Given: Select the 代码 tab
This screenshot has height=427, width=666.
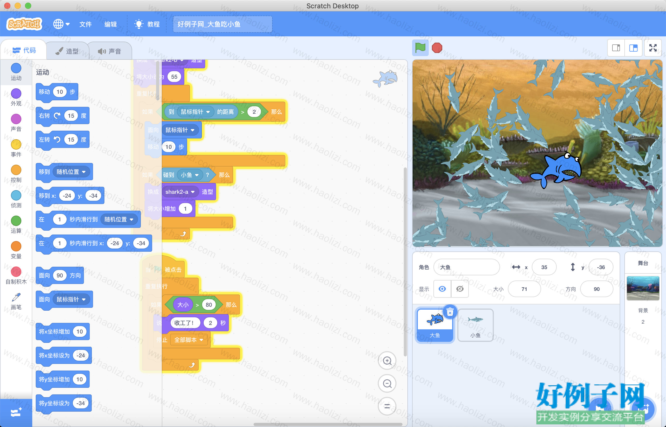Looking at the screenshot, I should coord(24,50).
